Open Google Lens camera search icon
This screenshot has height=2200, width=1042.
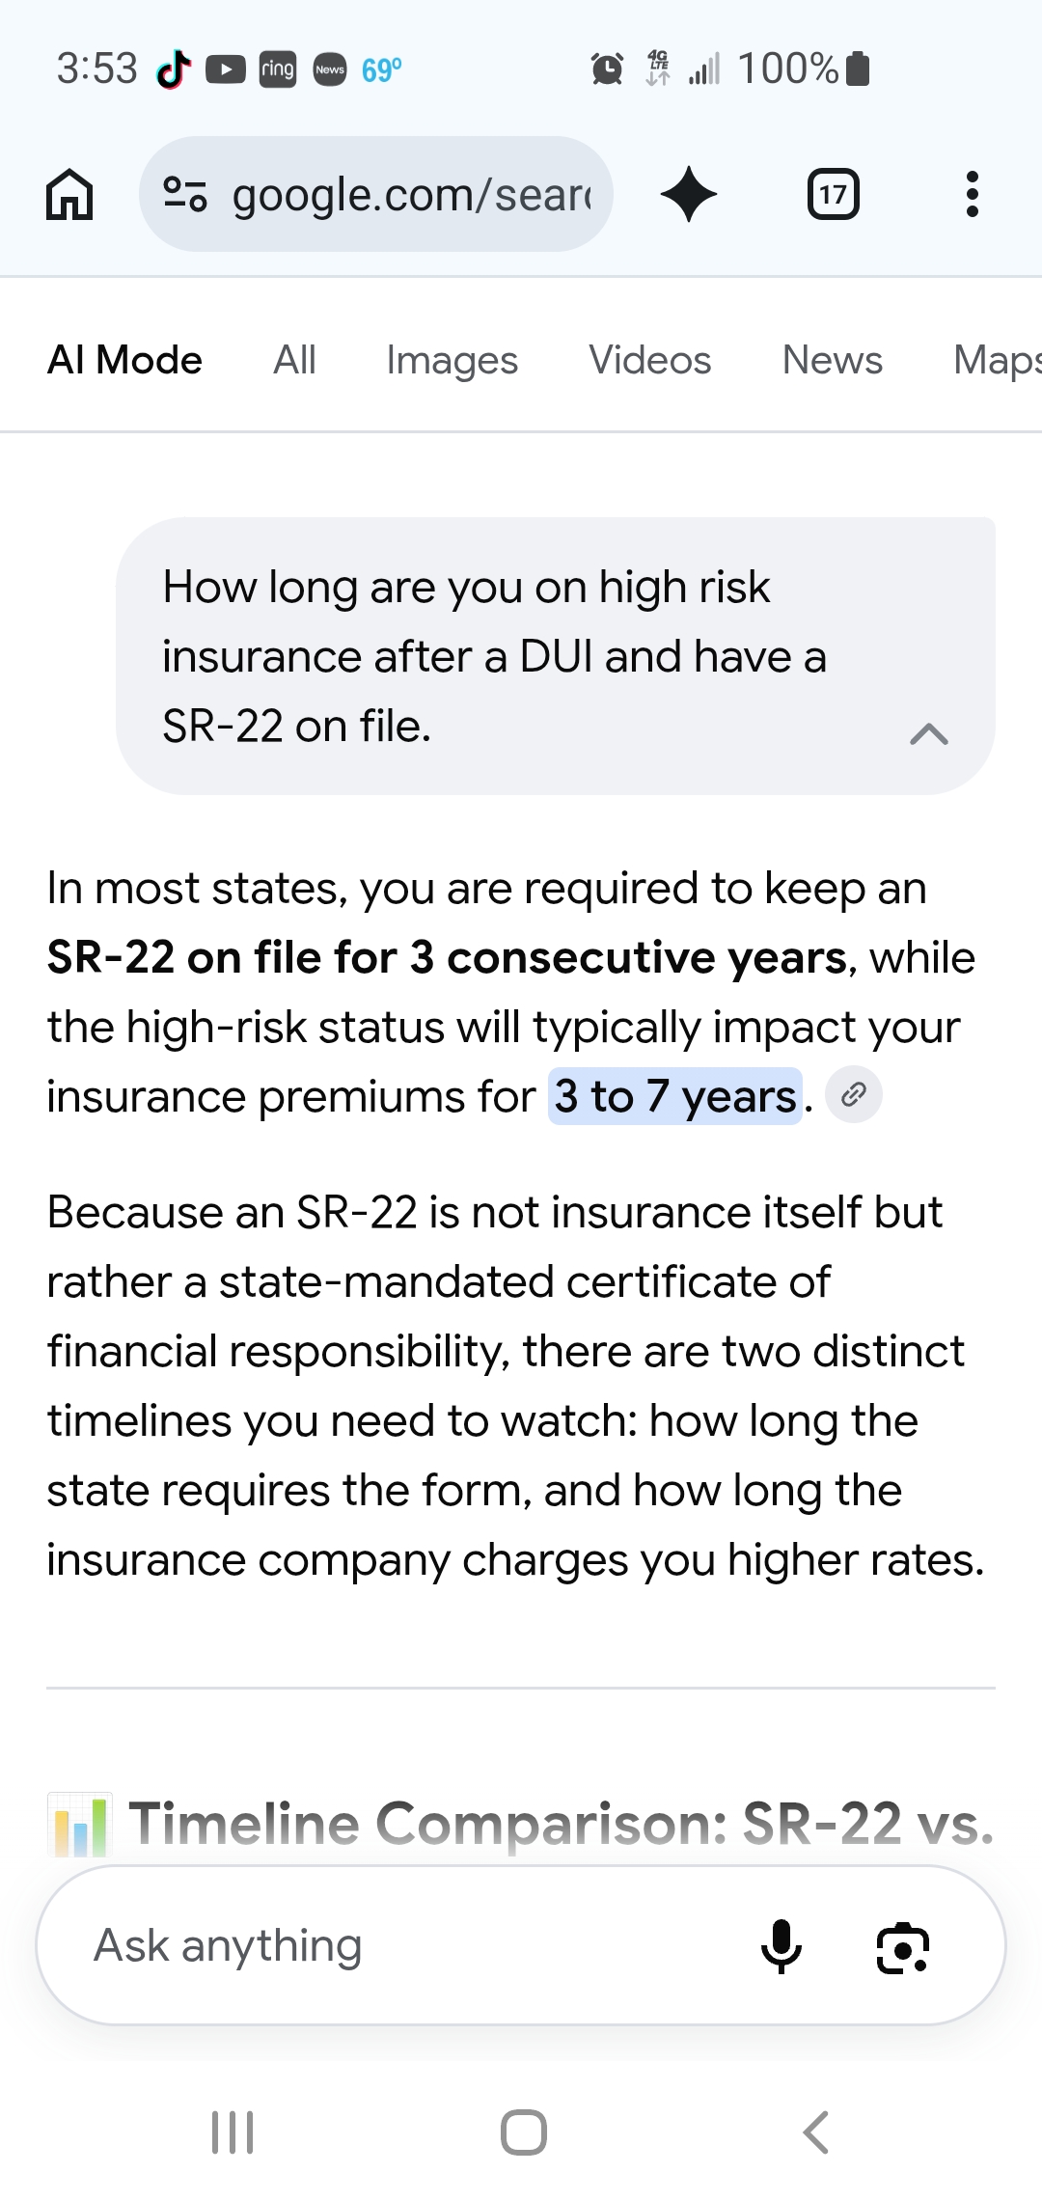(x=903, y=1947)
